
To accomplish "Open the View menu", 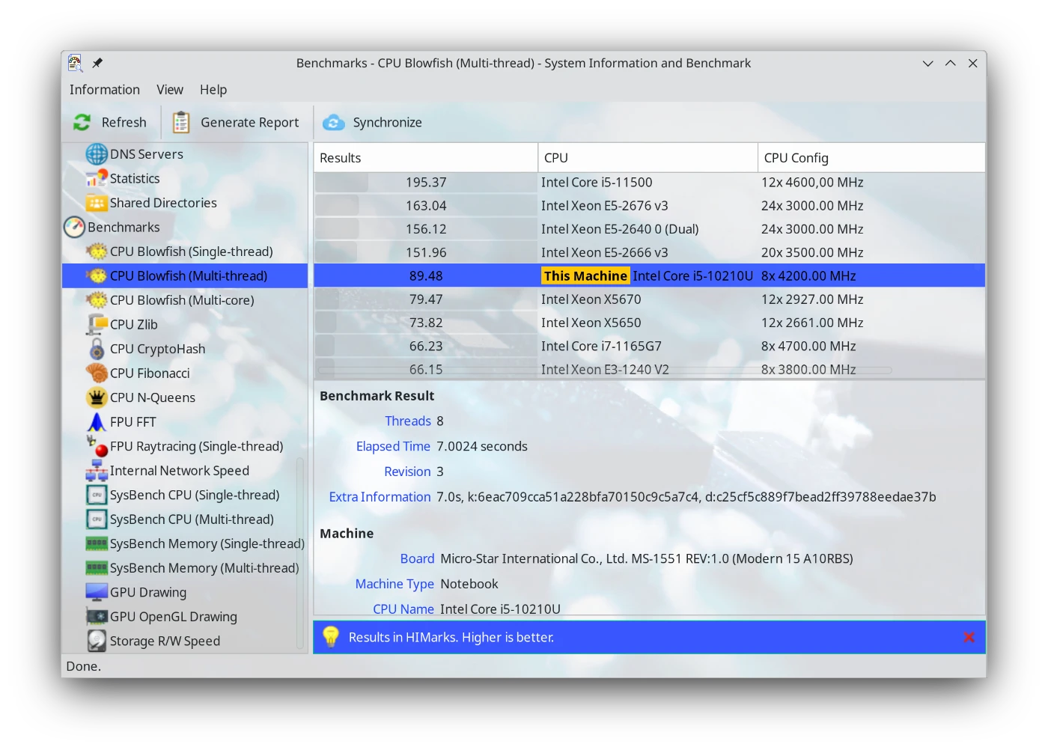I will click(x=170, y=90).
